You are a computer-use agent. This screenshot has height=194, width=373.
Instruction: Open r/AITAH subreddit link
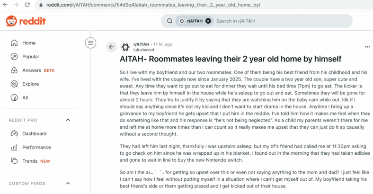click(x=142, y=44)
